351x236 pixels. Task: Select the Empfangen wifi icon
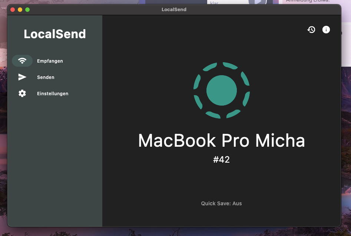[x=22, y=61]
